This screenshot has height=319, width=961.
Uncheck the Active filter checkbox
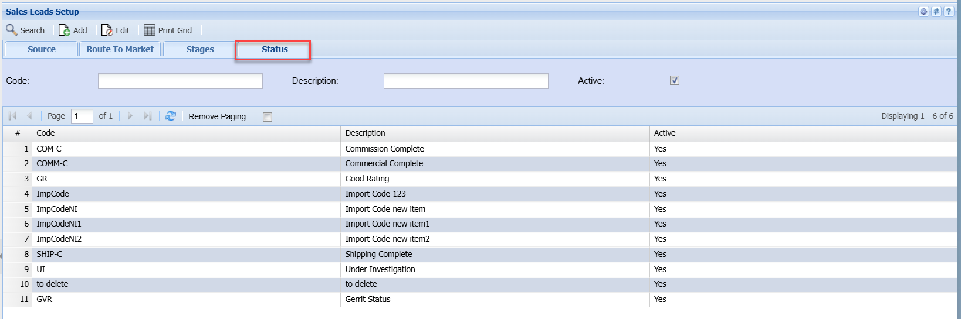(675, 81)
